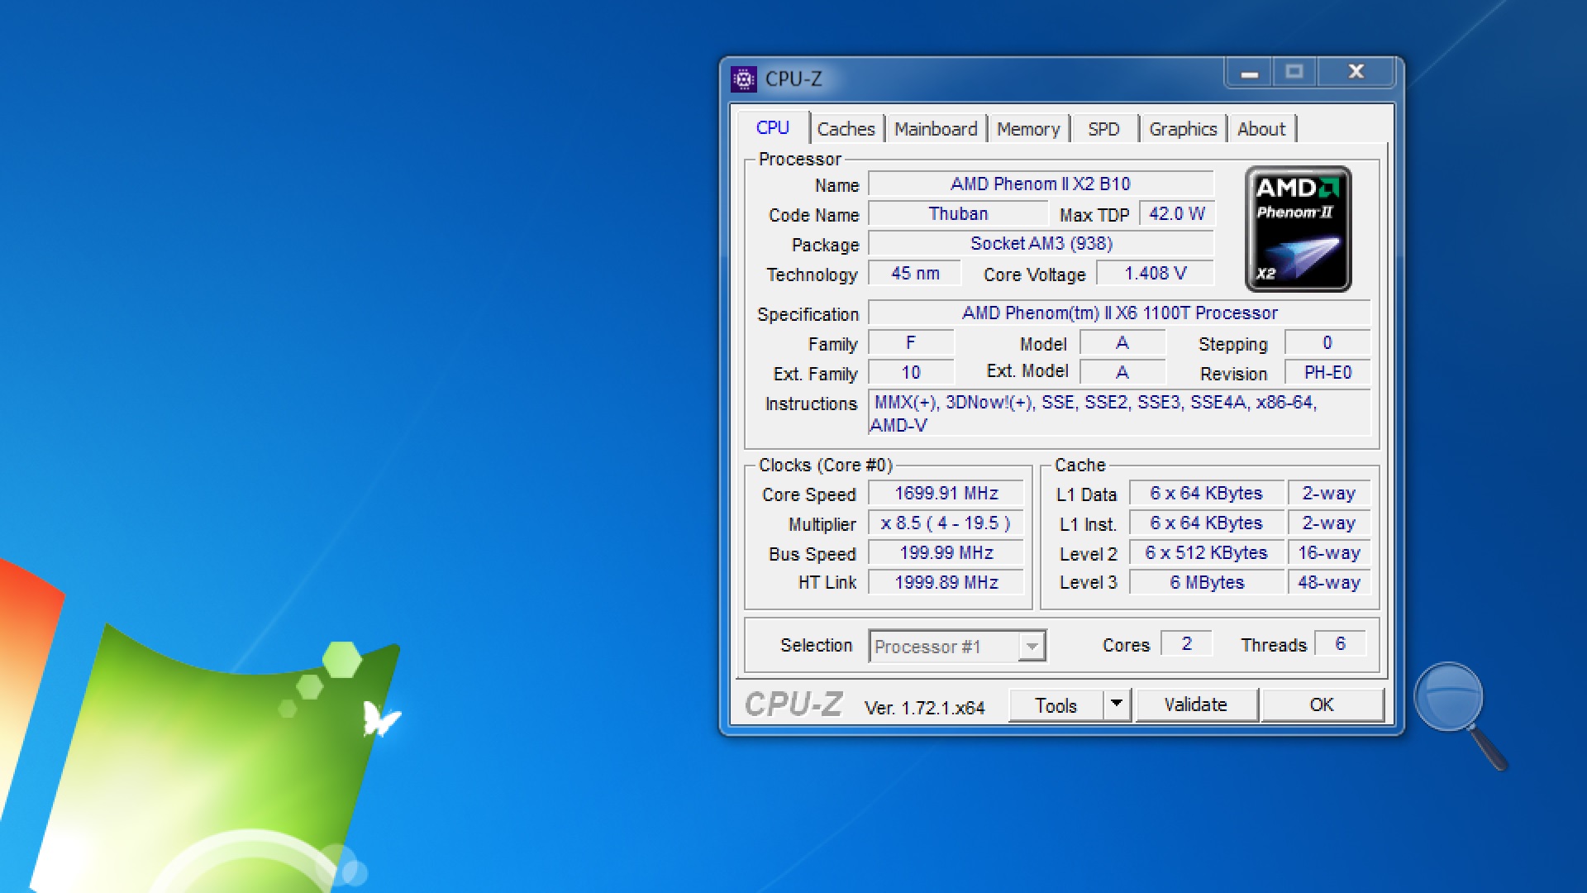Screen dimensions: 1587x893
Task: Open the Mainboard tab
Action: click(x=935, y=129)
